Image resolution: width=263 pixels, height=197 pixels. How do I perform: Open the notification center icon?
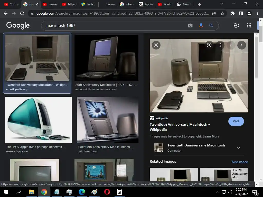(255, 192)
